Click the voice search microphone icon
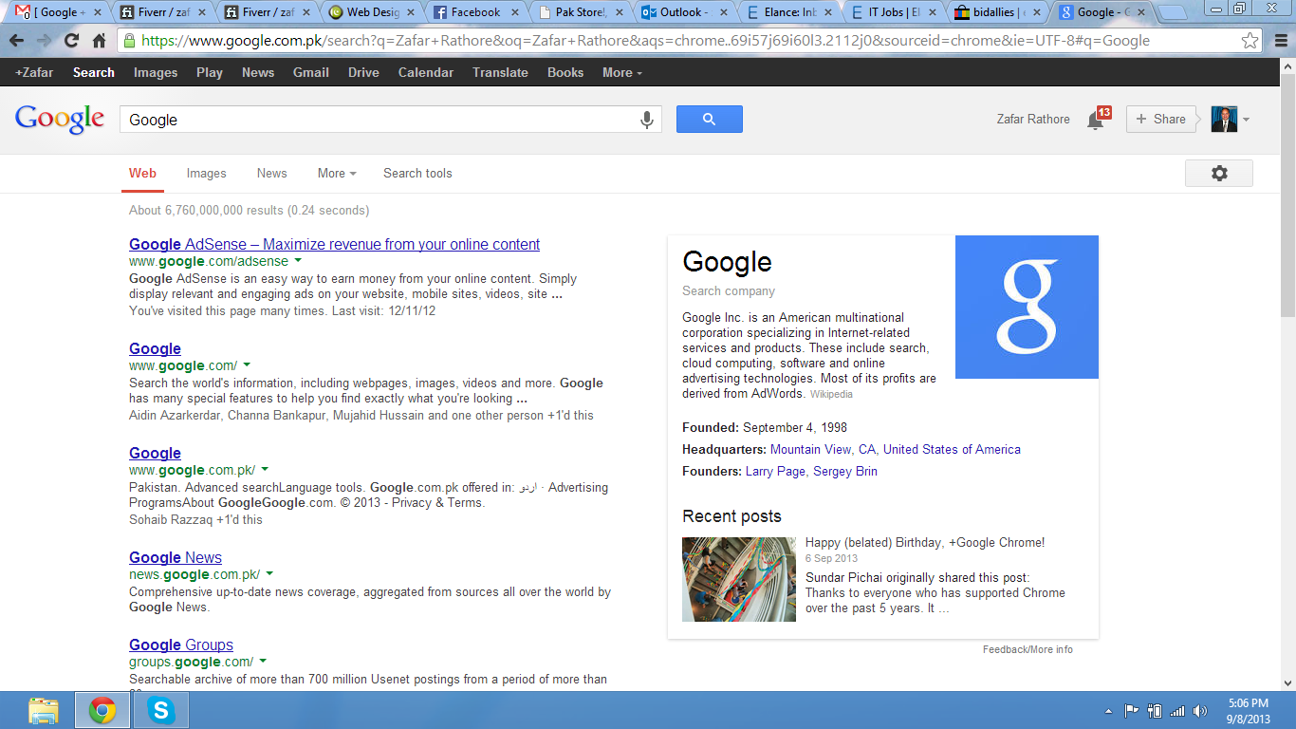Image resolution: width=1296 pixels, height=729 pixels. tap(647, 120)
